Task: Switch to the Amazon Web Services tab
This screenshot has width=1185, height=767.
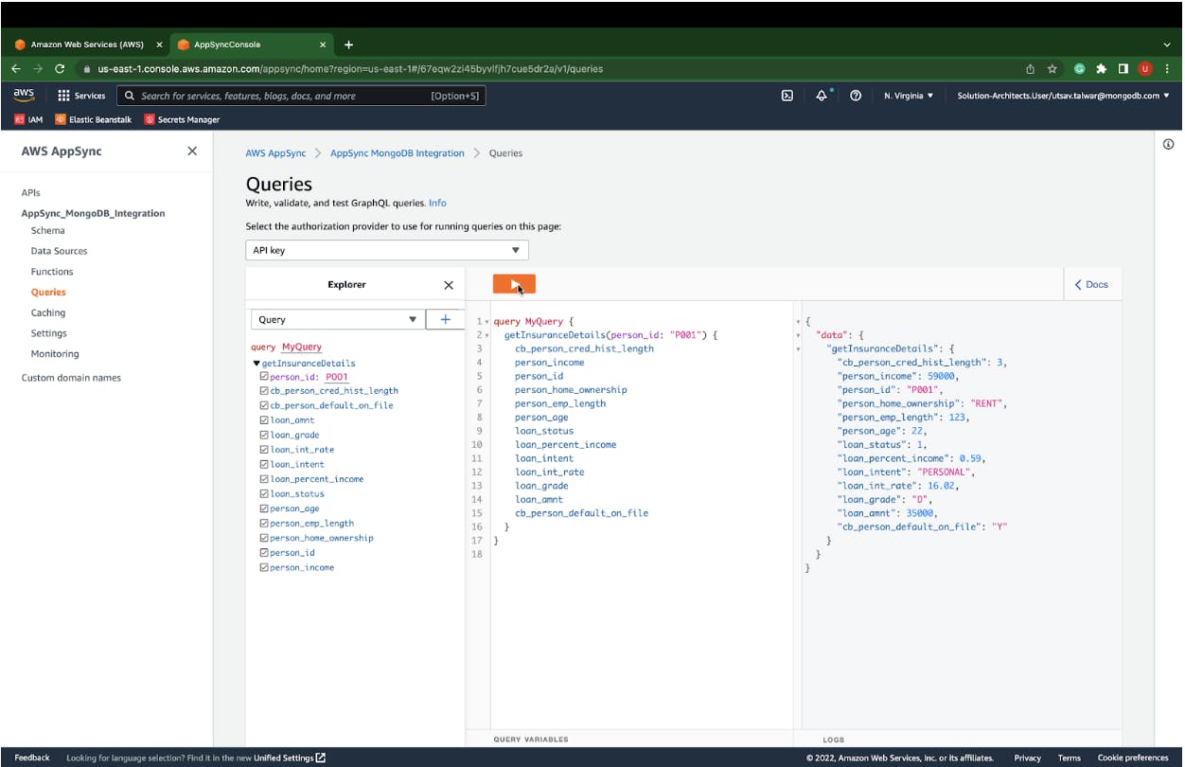Action: click(85, 45)
